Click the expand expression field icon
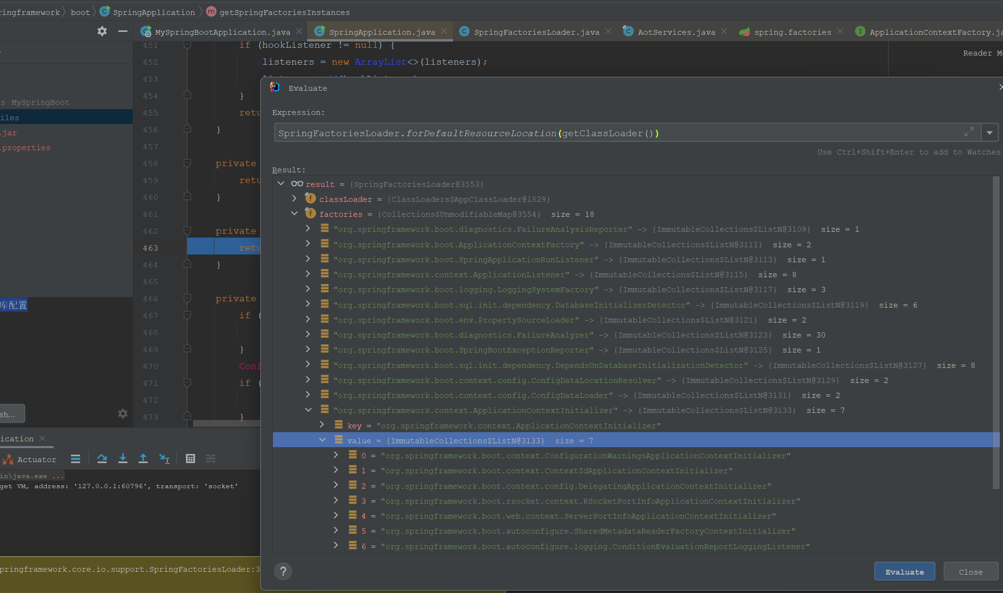 pyautogui.click(x=969, y=132)
